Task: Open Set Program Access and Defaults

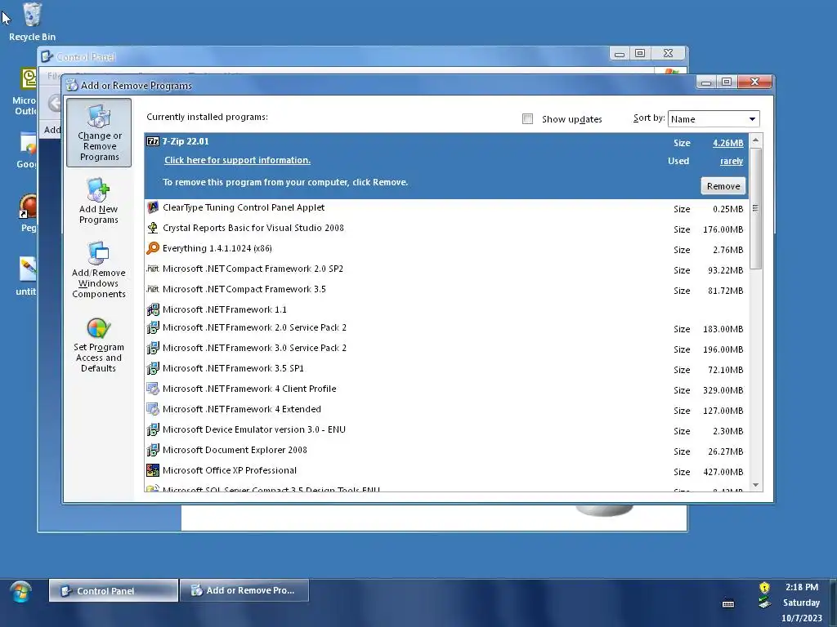Action: [x=99, y=345]
